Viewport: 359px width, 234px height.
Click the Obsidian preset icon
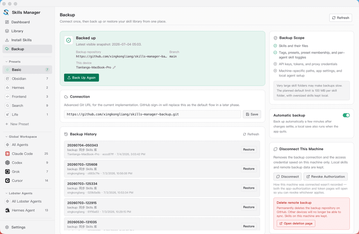click(8, 78)
